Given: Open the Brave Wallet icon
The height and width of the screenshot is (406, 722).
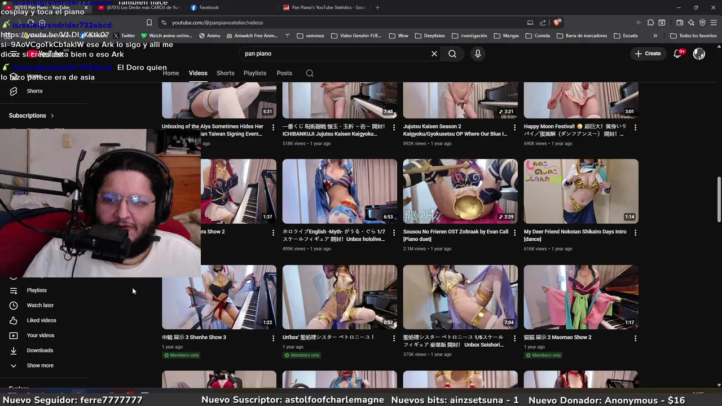Looking at the screenshot, I should pos(679,23).
